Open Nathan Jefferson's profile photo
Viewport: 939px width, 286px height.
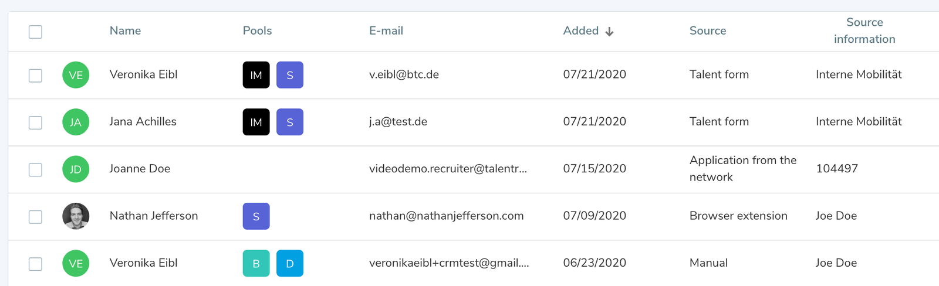pos(76,216)
